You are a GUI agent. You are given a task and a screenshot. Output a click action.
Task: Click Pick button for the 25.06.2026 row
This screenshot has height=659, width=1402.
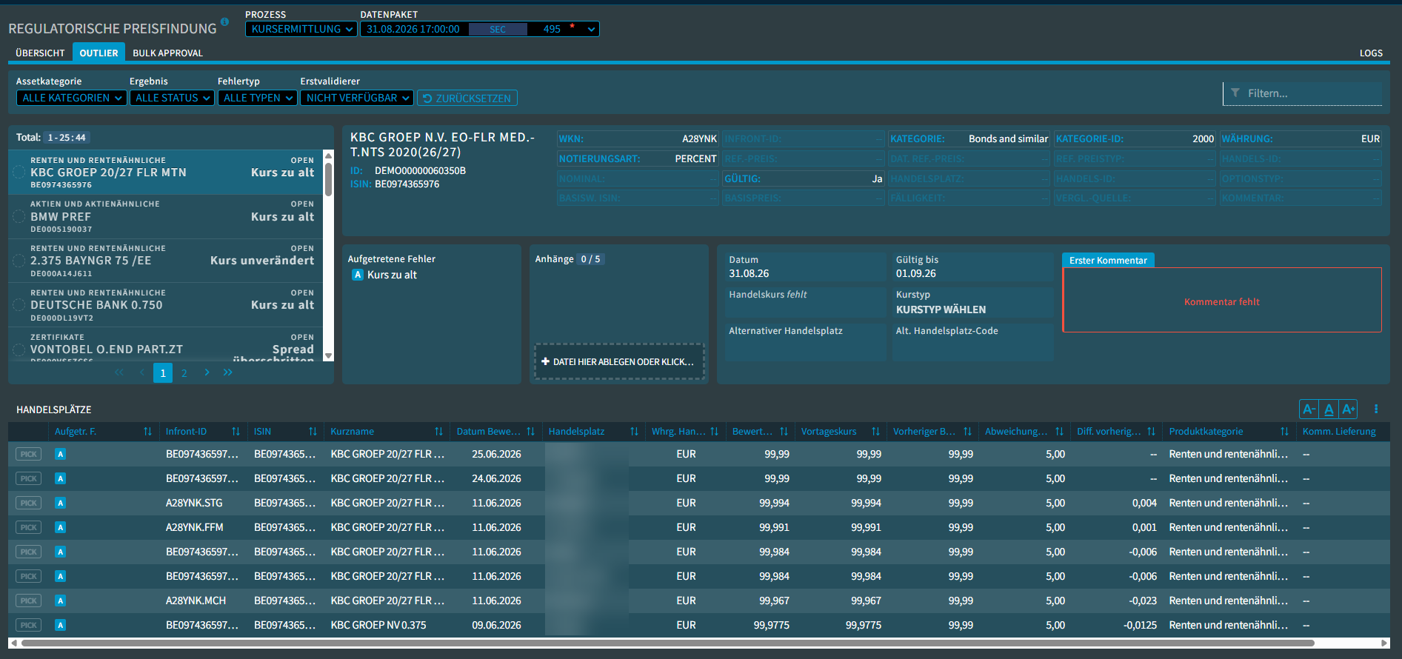[x=29, y=454]
